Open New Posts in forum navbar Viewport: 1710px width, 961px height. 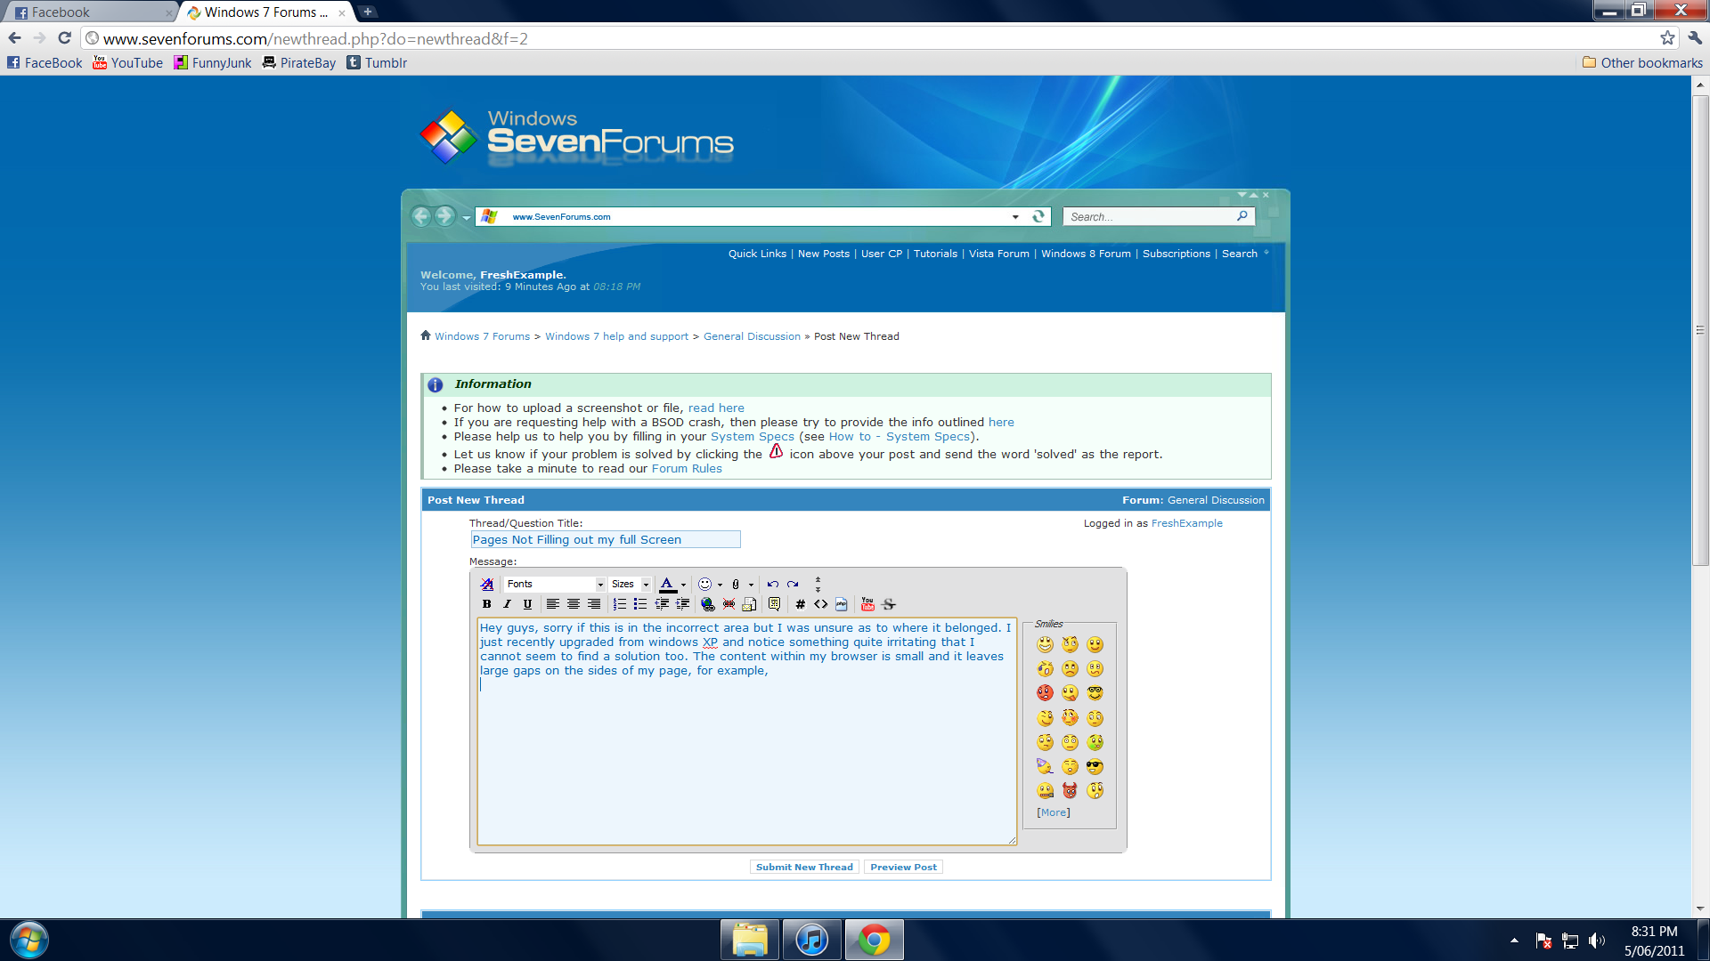pyautogui.click(x=824, y=254)
